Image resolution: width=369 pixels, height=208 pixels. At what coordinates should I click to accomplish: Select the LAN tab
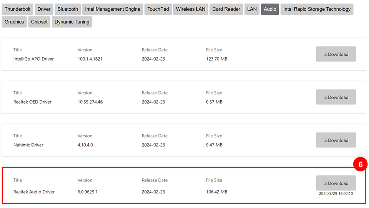coord(252,9)
